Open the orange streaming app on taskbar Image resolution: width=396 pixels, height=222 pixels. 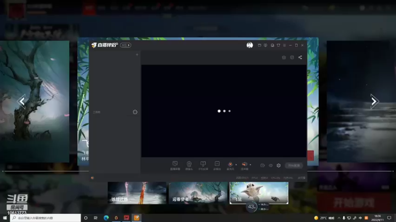point(137,218)
